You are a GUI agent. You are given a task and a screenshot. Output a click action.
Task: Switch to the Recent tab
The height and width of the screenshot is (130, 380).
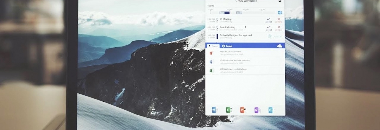(227, 46)
